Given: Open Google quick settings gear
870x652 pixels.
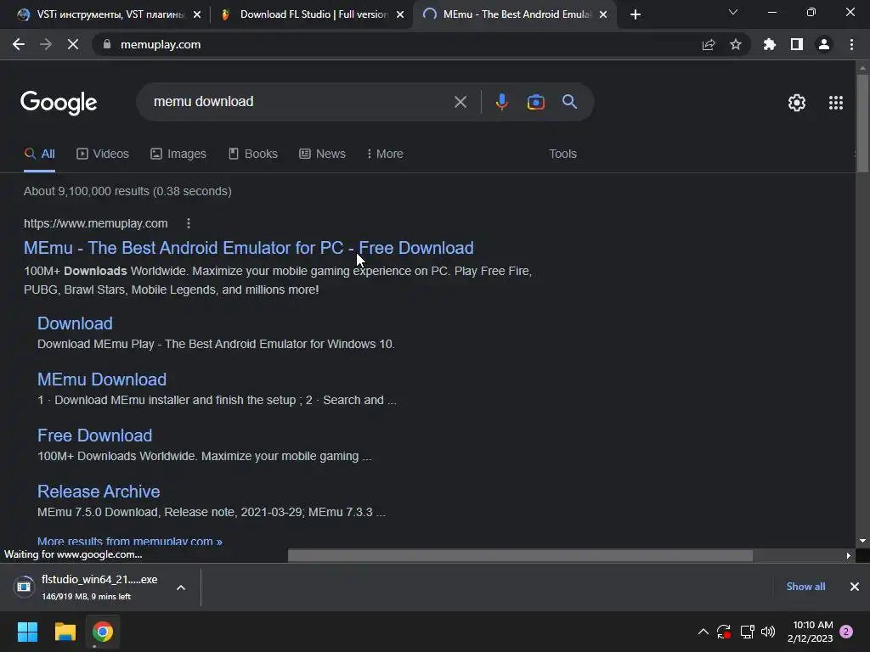Looking at the screenshot, I should point(797,103).
